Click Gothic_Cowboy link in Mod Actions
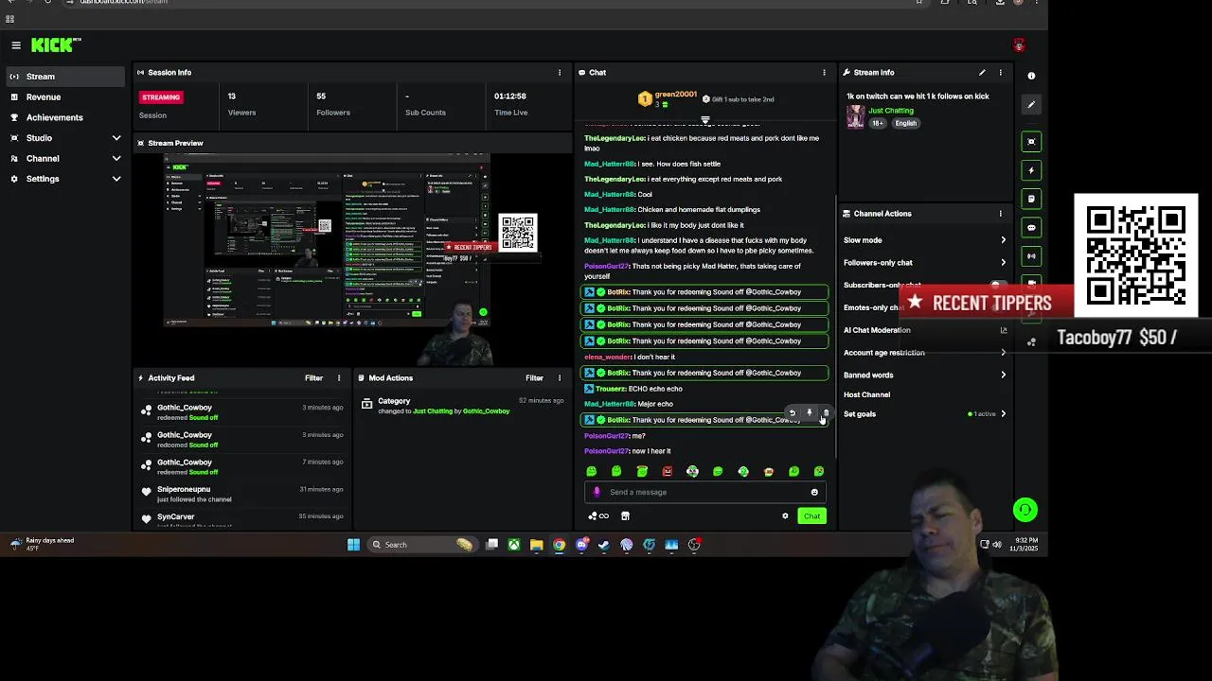Image resolution: width=1212 pixels, height=681 pixels. pyautogui.click(x=486, y=411)
